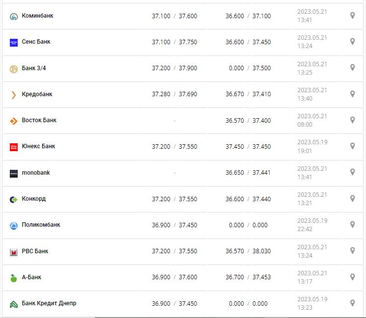The image size is (366, 318).
Task: Show branch locations for monobank row
Action: pos(352,172)
